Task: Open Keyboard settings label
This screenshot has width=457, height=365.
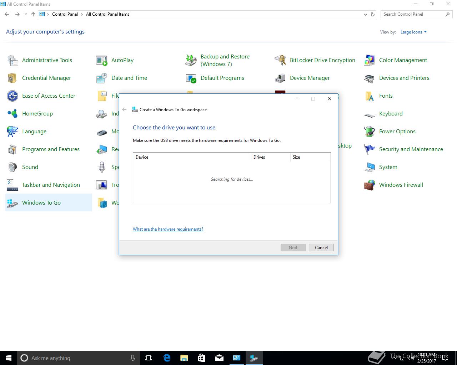Action: pyautogui.click(x=391, y=114)
